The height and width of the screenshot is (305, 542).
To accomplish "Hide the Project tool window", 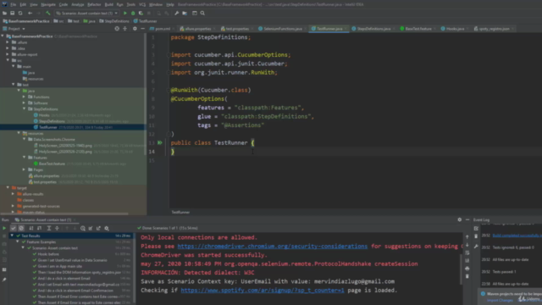I will tap(142, 29).
